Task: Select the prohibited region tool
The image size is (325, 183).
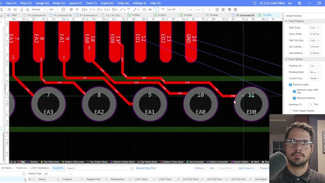Action: (114, 10)
